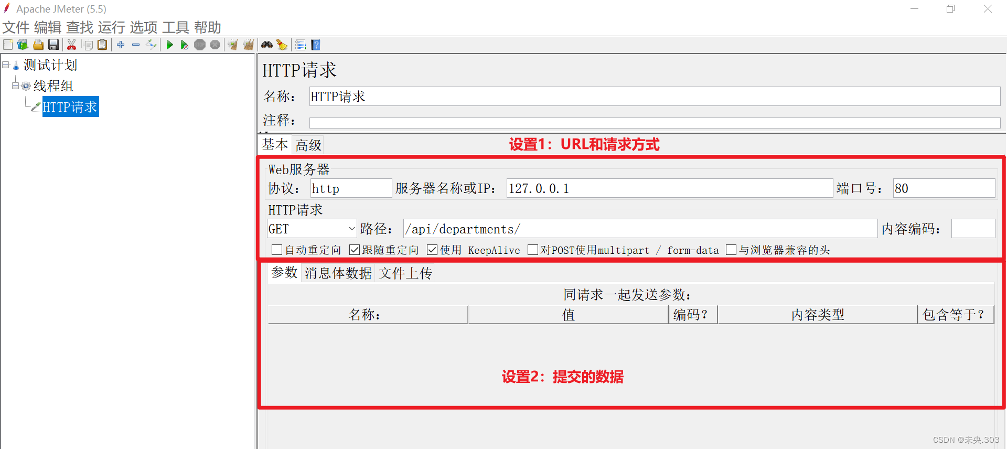Click the 包含等于? column header
The height and width of the screenshot is (449, 1007).
pos(956,315)
